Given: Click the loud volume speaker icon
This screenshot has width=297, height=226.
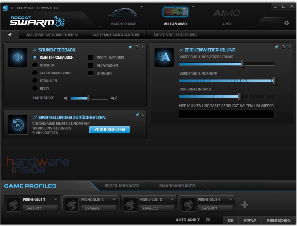Looking at the screenshot, I should click(x=114, y=98).
